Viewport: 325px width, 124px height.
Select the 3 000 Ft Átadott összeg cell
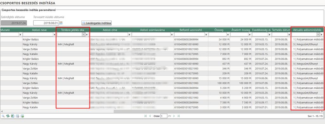coord(241,107)
